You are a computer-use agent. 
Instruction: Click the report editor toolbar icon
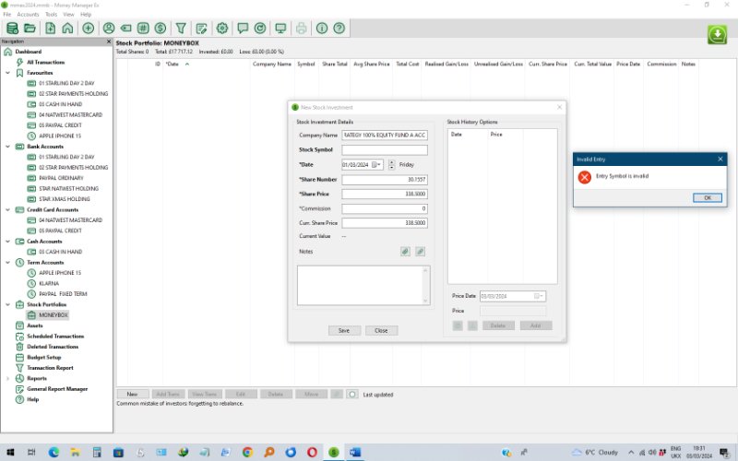click(201, 29)
